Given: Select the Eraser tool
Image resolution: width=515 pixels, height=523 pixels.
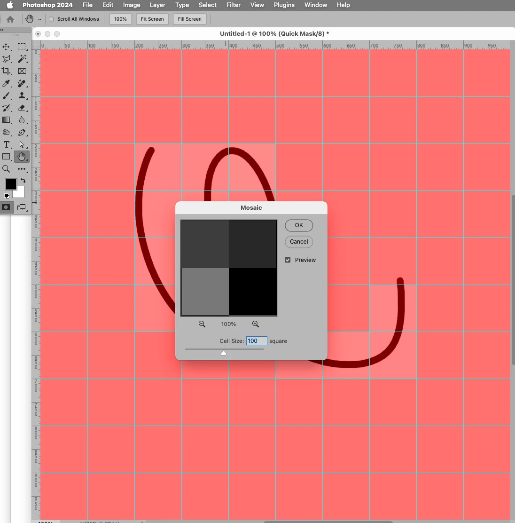Looking at the screenshot, I should (22, 108).
